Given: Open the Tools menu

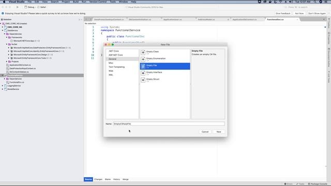Looking at the screenshot, I should [x=113, y=2].
